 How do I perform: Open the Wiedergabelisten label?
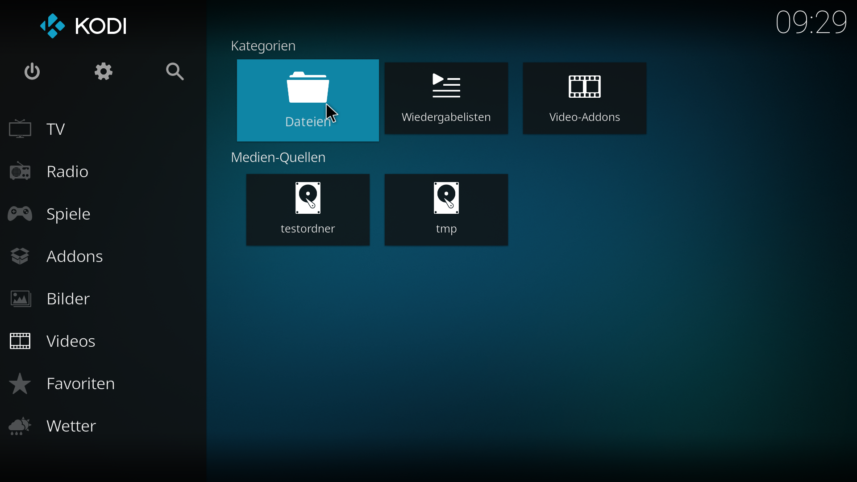tap(446, 117)
